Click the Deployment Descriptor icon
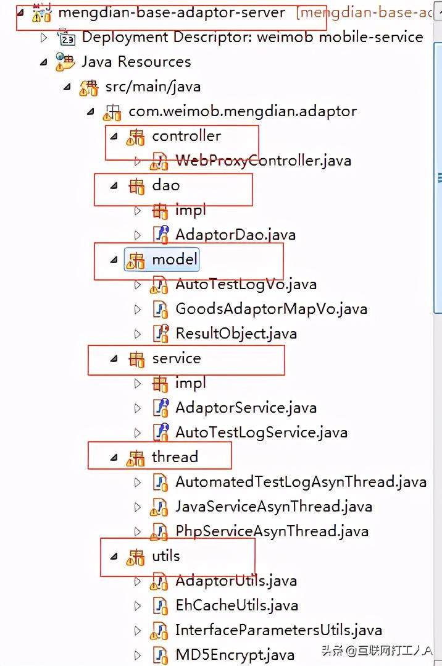Image resolution: width=442 pixels, height=666 pixels. click(x=66, y=38)
